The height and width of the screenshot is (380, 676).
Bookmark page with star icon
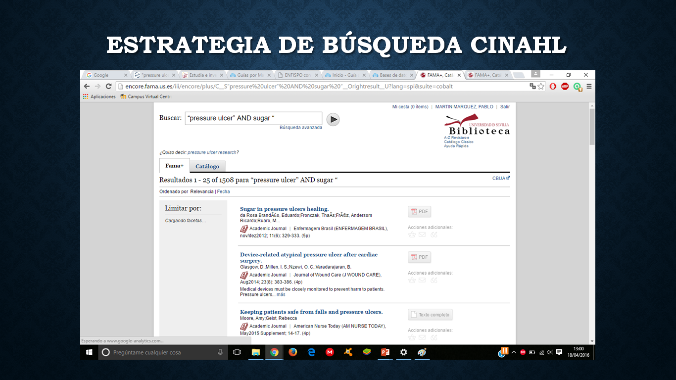541,86
